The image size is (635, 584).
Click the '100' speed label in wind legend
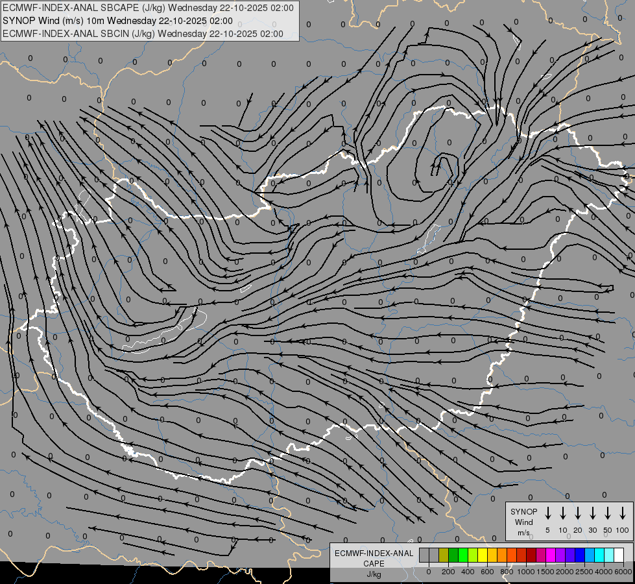pyautogui.click(x=623, y=530)
